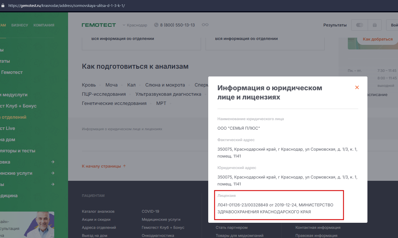Open МРТ preparation link

click(x=161, y=103)
